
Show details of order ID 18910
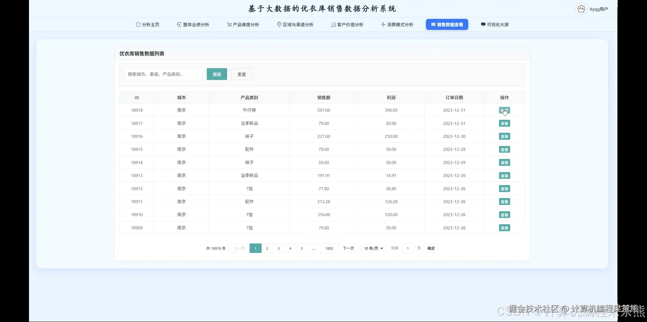point(504,215)
